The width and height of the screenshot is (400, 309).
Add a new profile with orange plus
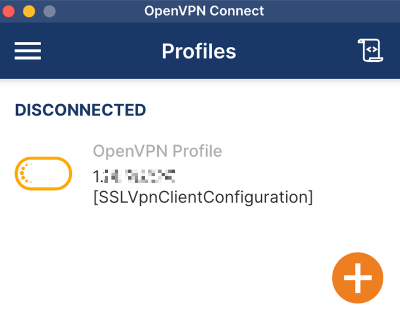(x=358, y=278)
